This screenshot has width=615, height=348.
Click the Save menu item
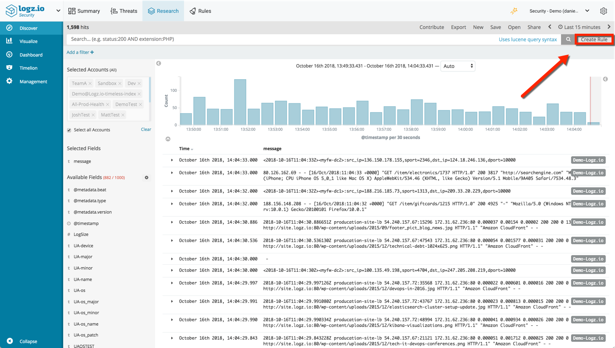[x=495, y=27]
